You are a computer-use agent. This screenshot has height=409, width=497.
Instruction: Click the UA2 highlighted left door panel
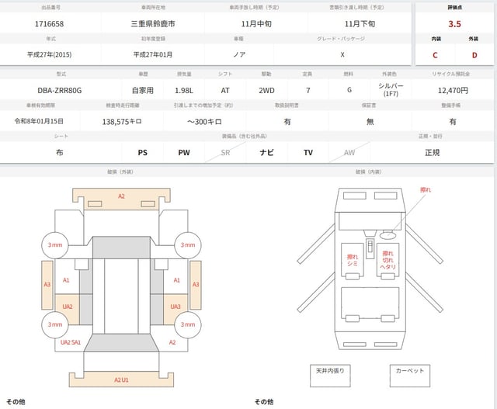coord(68,307)
